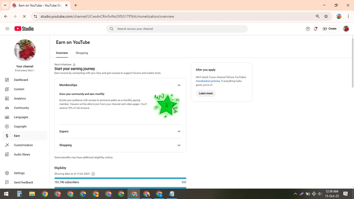Image resolution: width=354 pixels, height=199 pixels.
Task: Click 'Grow your community and earn monthly' text
Action: 82,94
